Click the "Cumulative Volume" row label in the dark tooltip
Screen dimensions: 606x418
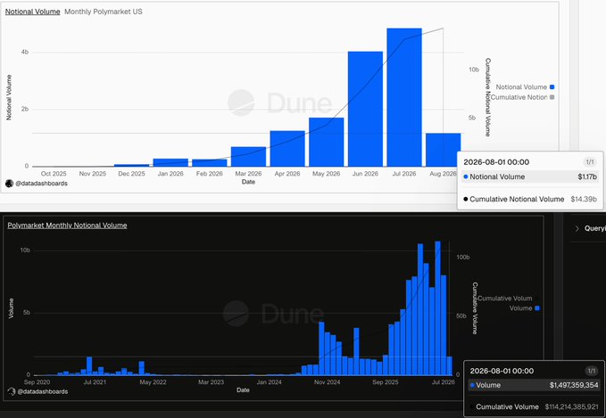click(x=508, y=406)
